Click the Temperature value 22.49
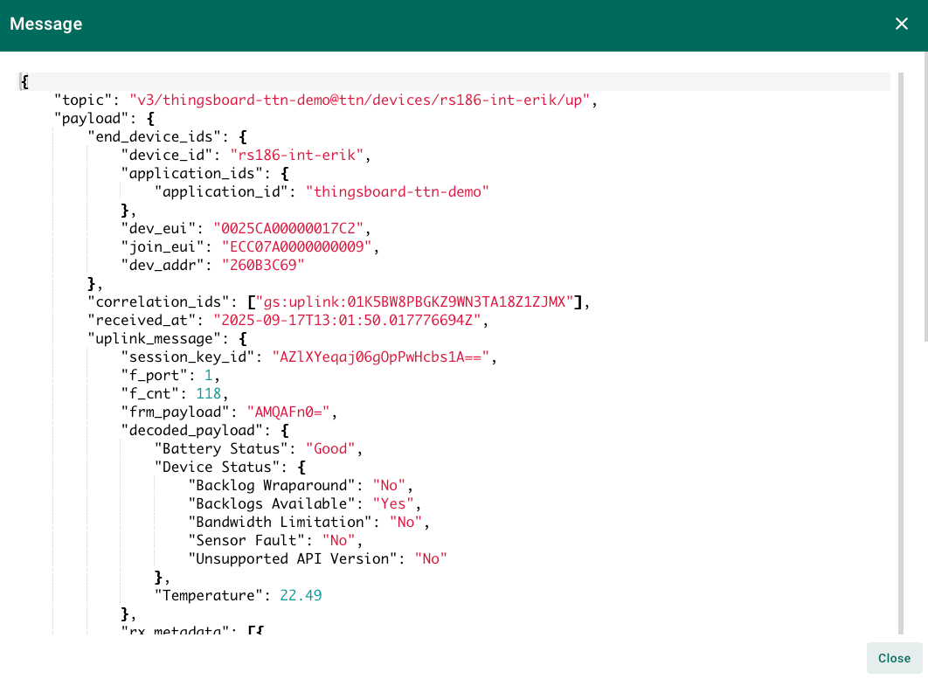 301,595
